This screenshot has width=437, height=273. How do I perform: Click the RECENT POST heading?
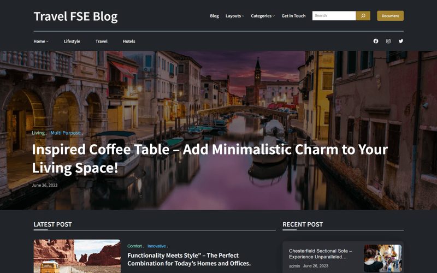coord(303,224)
